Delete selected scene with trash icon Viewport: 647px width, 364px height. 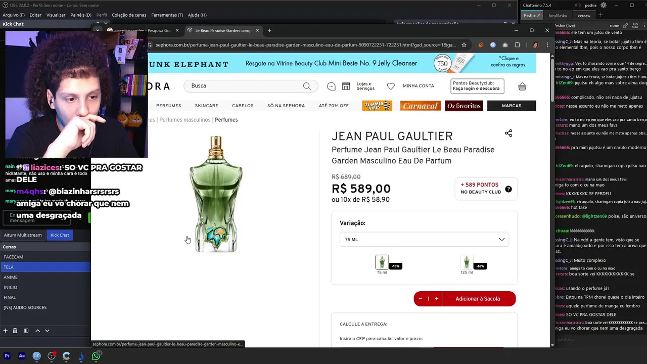(15, 331)
